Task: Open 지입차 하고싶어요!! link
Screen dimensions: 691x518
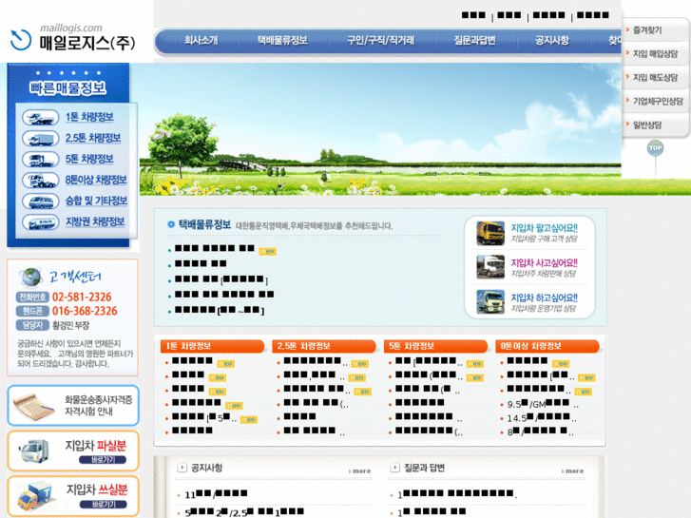Action: (x=545, y=297)
